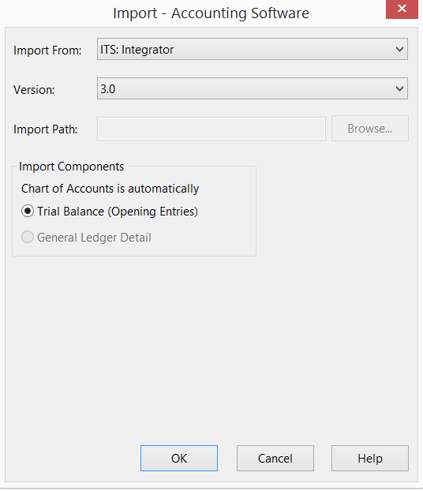Click the Import From: label
The image size is (423, 491).
point(47,51)
